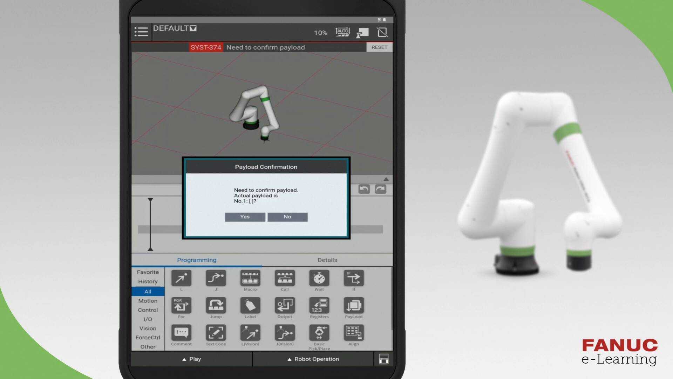This screenshot has width=673, height=379.
Task: Pick the Label instruction icon
Action: point(250,306)
